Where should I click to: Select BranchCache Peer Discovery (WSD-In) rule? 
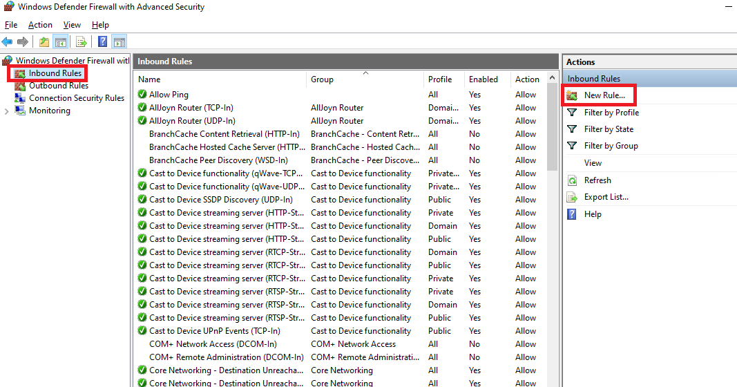[x=218, y=160]
